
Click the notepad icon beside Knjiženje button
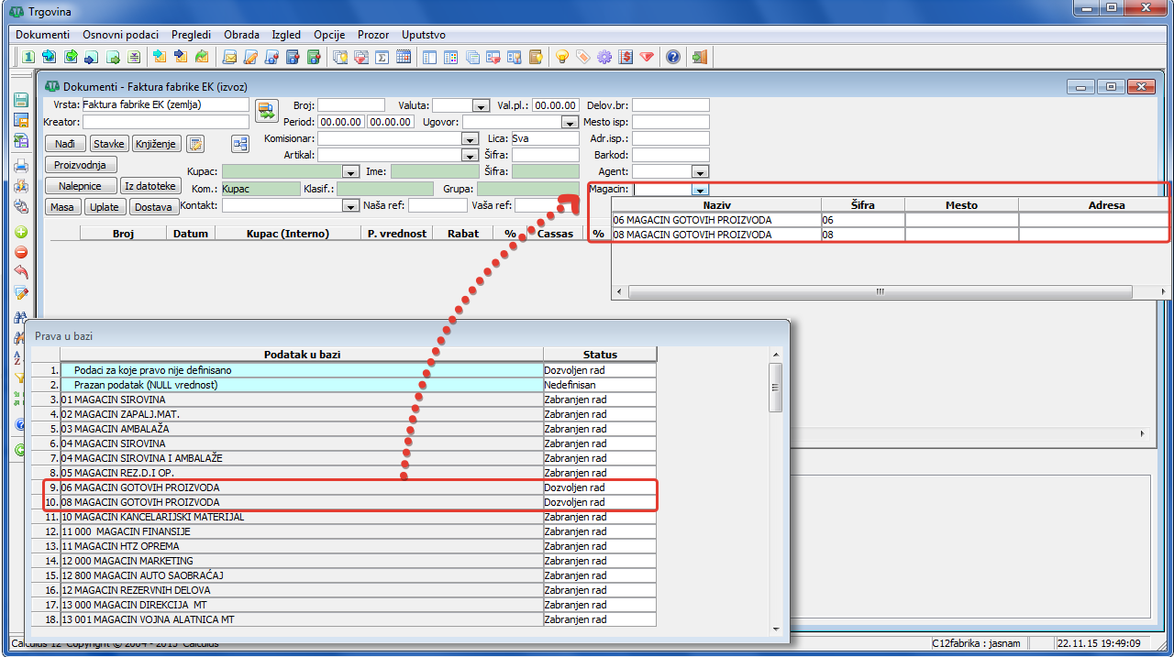coord(195,144)
